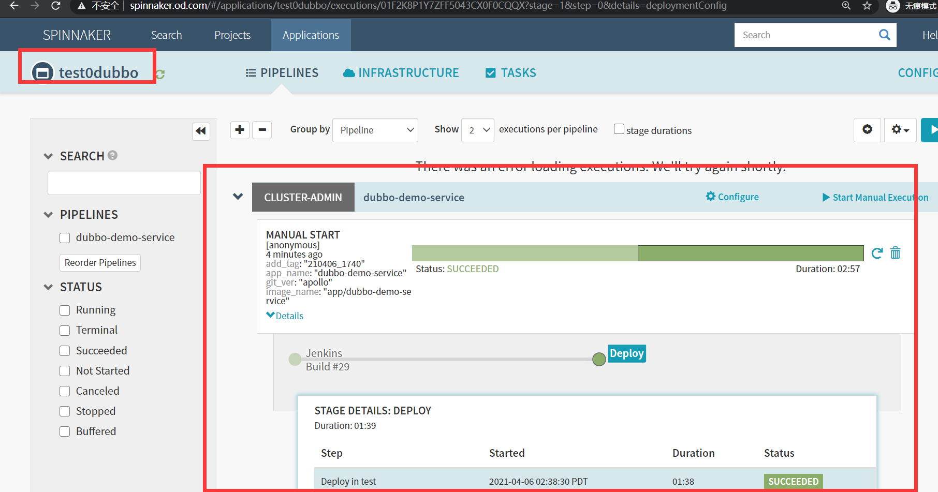Click the search magnifier in Spinnaker header

click(x=885, y=35)
